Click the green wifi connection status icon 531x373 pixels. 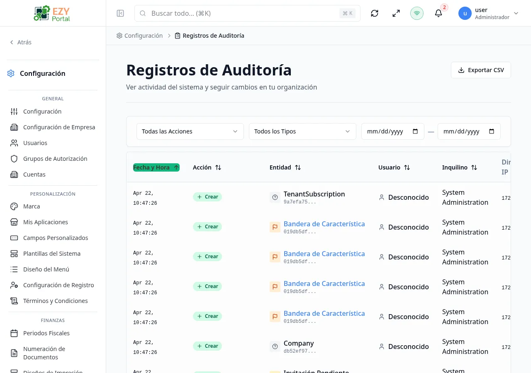pyautogui.click(x=417, y=13)
